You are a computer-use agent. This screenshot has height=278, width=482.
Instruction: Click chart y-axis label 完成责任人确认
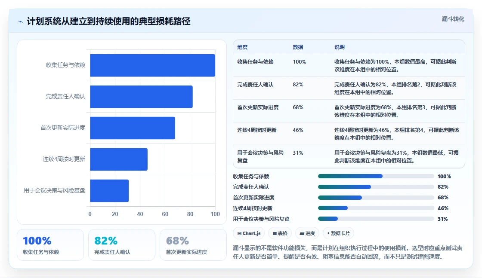pyautogui.click(x=65, y=96)
